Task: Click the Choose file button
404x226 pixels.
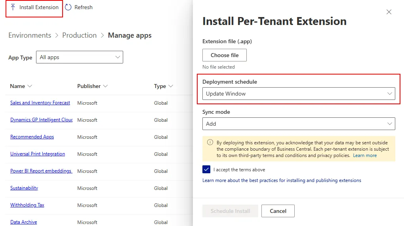Action: point(225,55)
